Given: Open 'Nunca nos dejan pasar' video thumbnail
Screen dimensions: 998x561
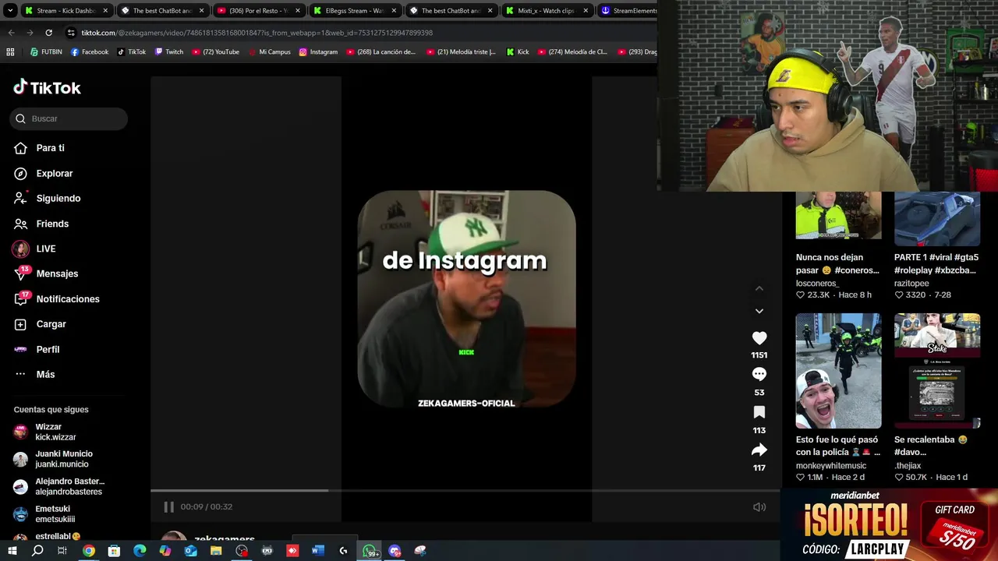Looking at the screenshot, I should (x=838, y=215).
